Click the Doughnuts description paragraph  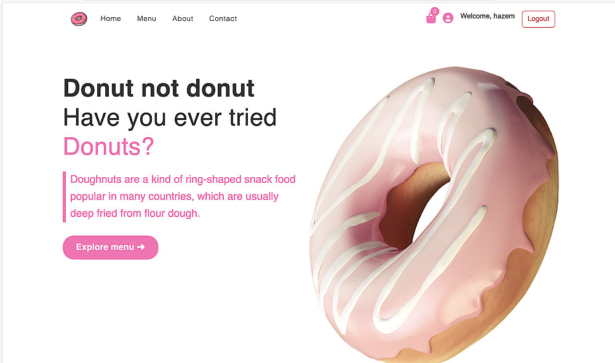(183, 196)
